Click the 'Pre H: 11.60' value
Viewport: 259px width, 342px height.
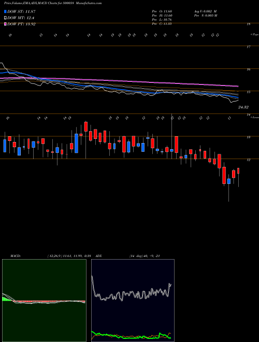click(162, 16)
